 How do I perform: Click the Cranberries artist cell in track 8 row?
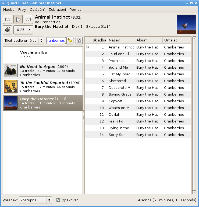pyautogui.click(x=174, y=94)
